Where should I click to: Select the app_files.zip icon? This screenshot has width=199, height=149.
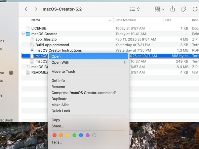point(32,39)
